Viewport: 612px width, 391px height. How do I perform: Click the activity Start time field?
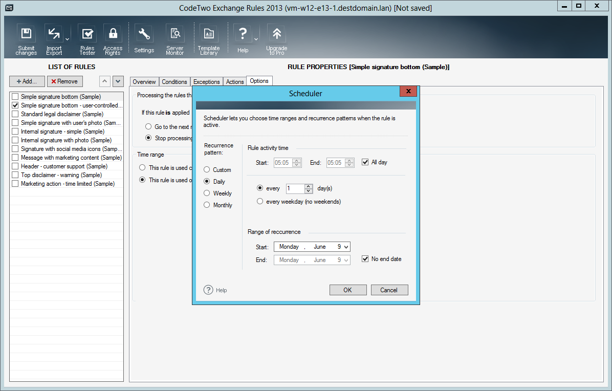(288, 163)
